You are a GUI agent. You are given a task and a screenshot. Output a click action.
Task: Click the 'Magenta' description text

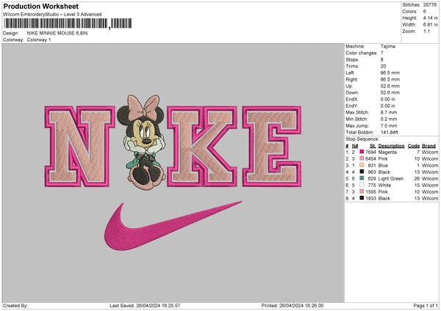(387, 152)
